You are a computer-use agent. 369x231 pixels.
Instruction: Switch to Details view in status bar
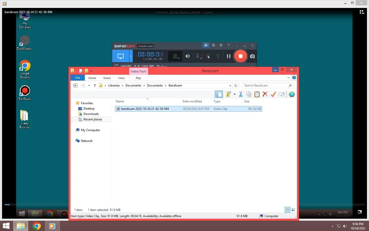[x=288, y=210]
